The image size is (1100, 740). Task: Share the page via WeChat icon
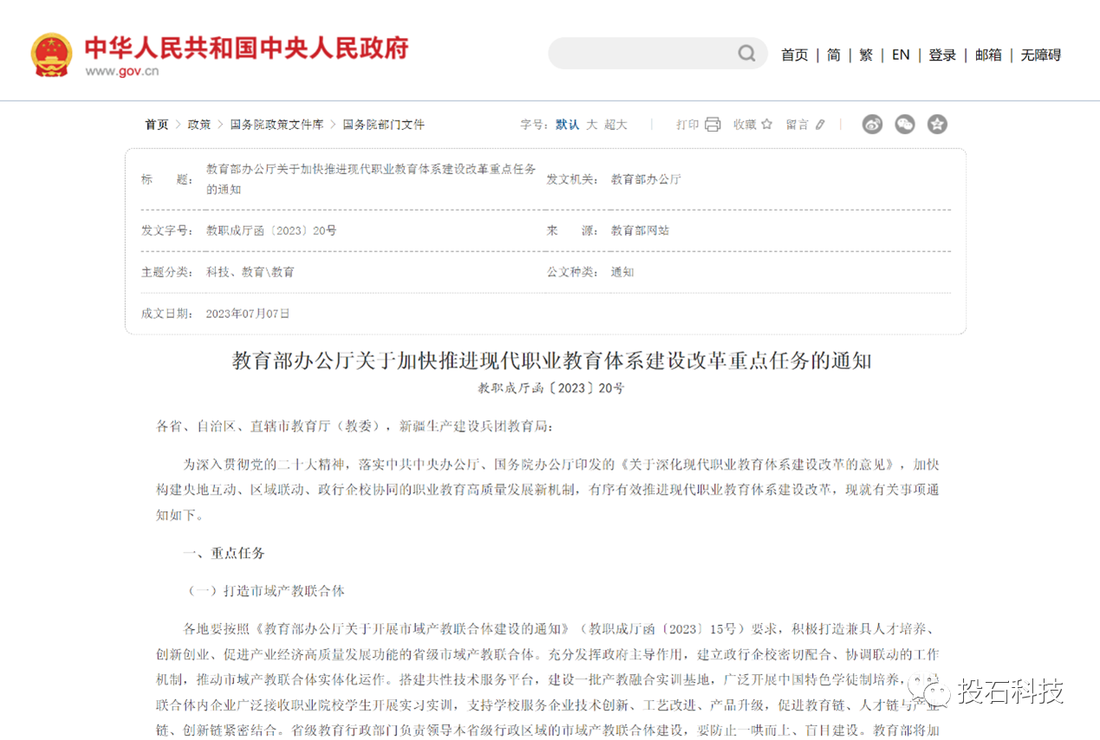[x=904, y=124]
